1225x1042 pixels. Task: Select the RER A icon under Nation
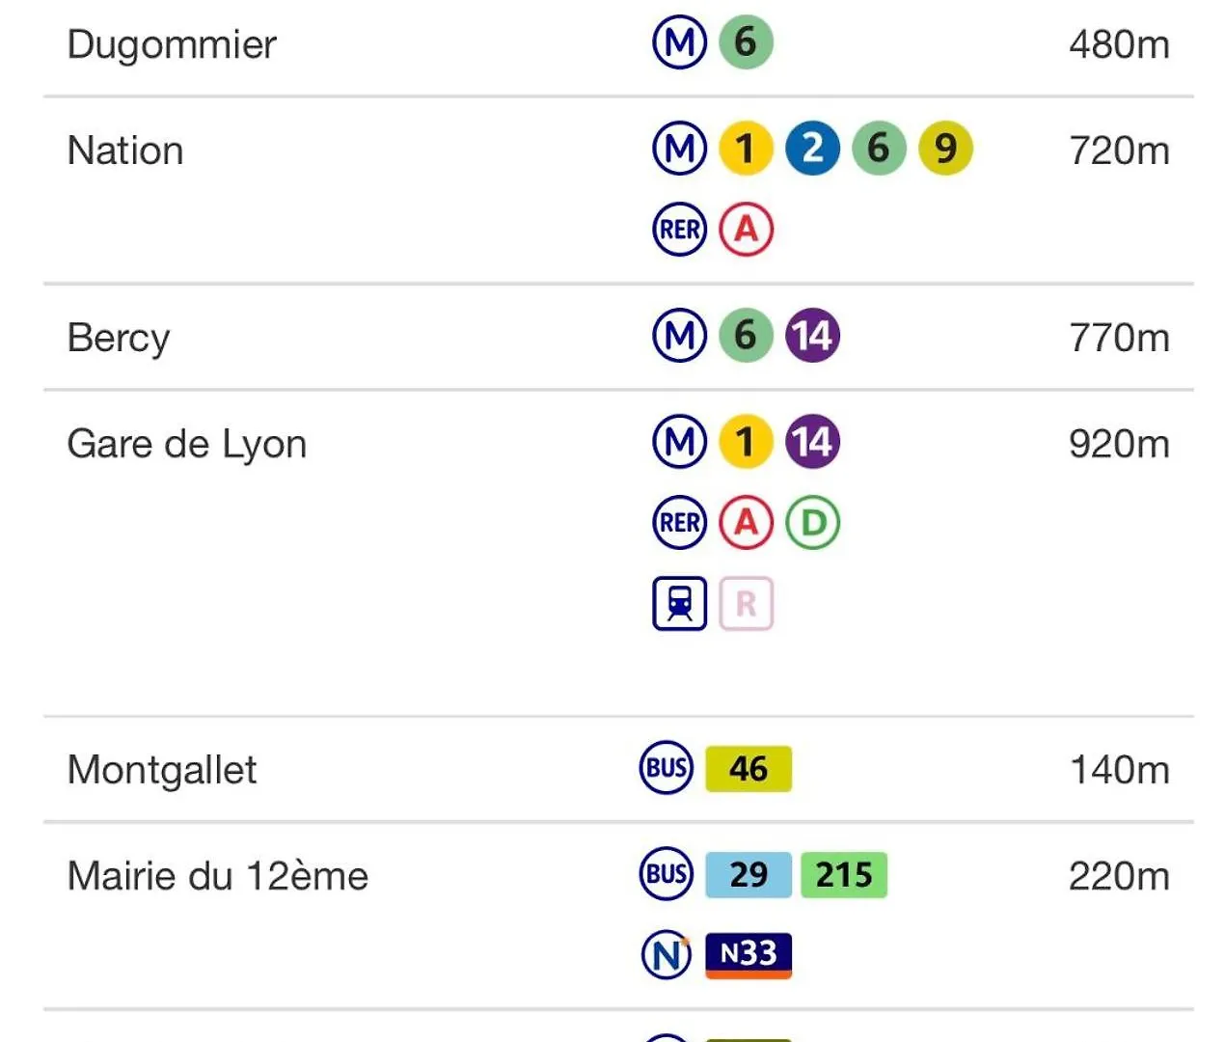747,230
